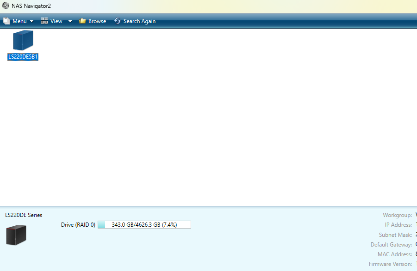Click the NAS Navigator2 title bar icon

(6, 6)
